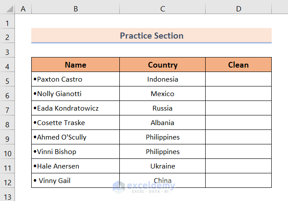Click empty Clean cell beside Paxton Castro
The height and width of the screenshot is (201, 288).
(x=238, y=79)
